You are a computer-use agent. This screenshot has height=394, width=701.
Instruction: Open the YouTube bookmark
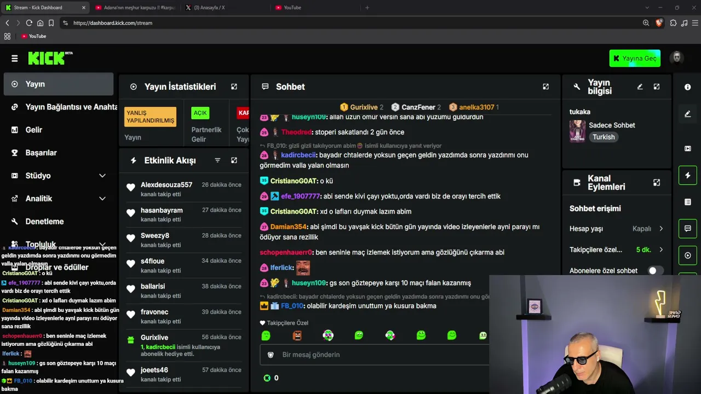(x=33, y=36)
